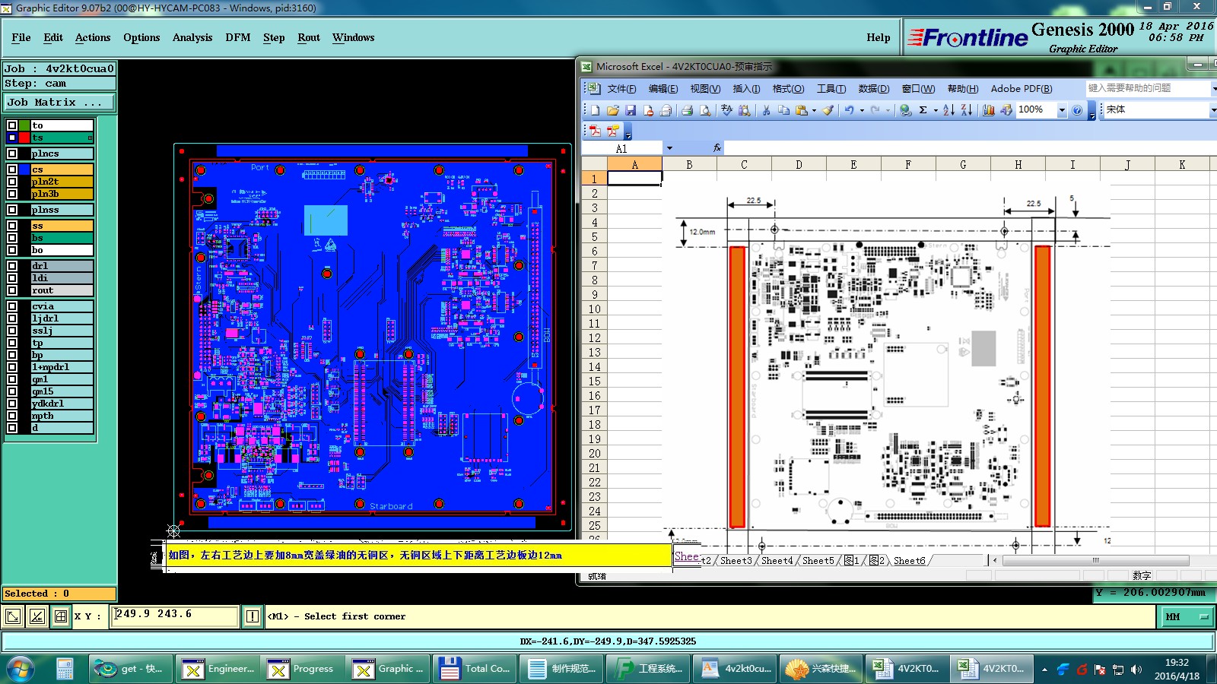Click the volume speaker icon in system tray
The width and height of the screenshot is (1217, 684).
click(1136, 670)
